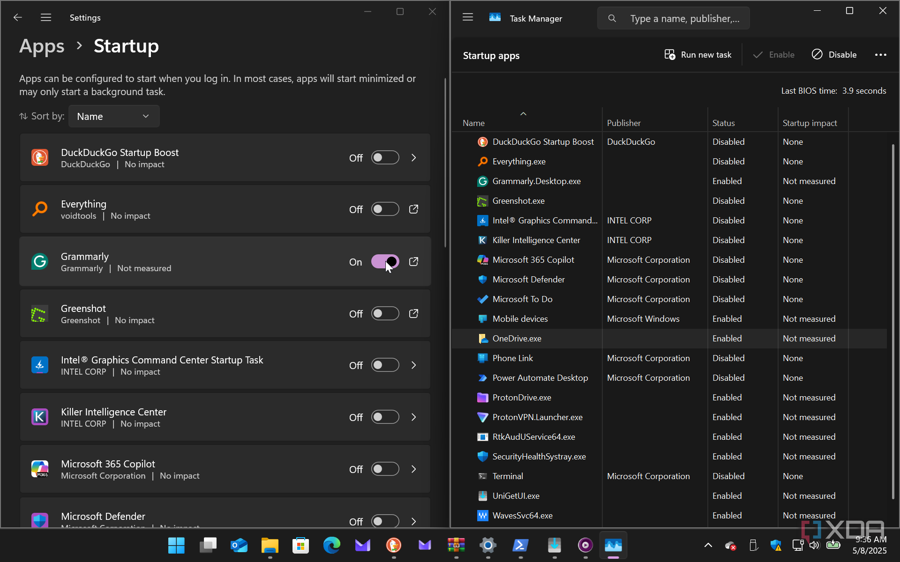Screen dimensions: 900x562
Task: Expand Microsoft 365 Copilot entry chevron
Action: click(413, 469)
